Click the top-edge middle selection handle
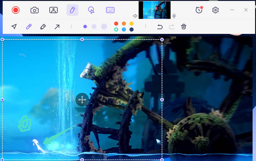 pyautogui.click(x=82, y=39)
